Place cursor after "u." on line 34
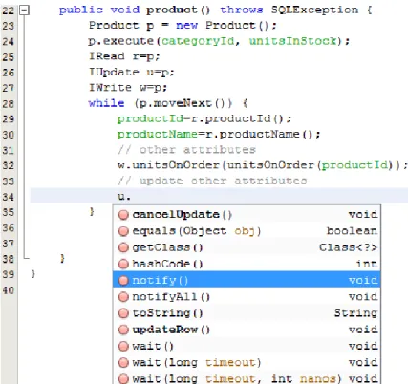 click(131, 197)
